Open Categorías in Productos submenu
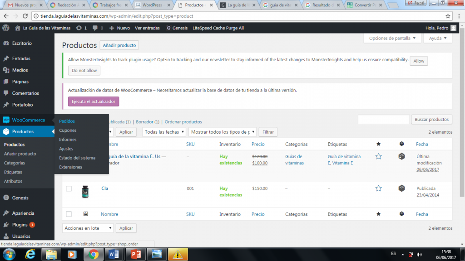This screenshot has width=465, height=261. tap(15, 163)
